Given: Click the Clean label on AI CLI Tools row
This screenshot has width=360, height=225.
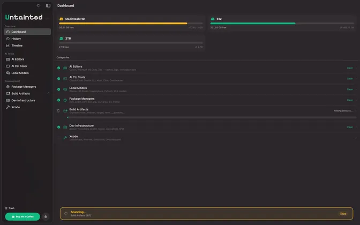Looking at the screenshot, I should click(350, 79).
